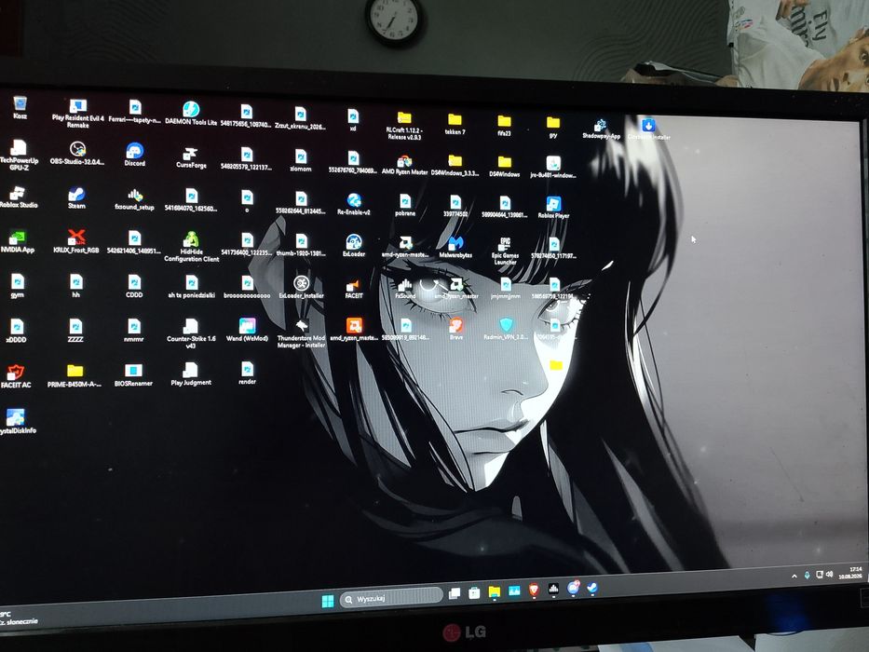Click the Re-Enable-v2 desktop icon
Image resolution: width=869 pixels, height=652 pixels.
(x=354, y=204)
